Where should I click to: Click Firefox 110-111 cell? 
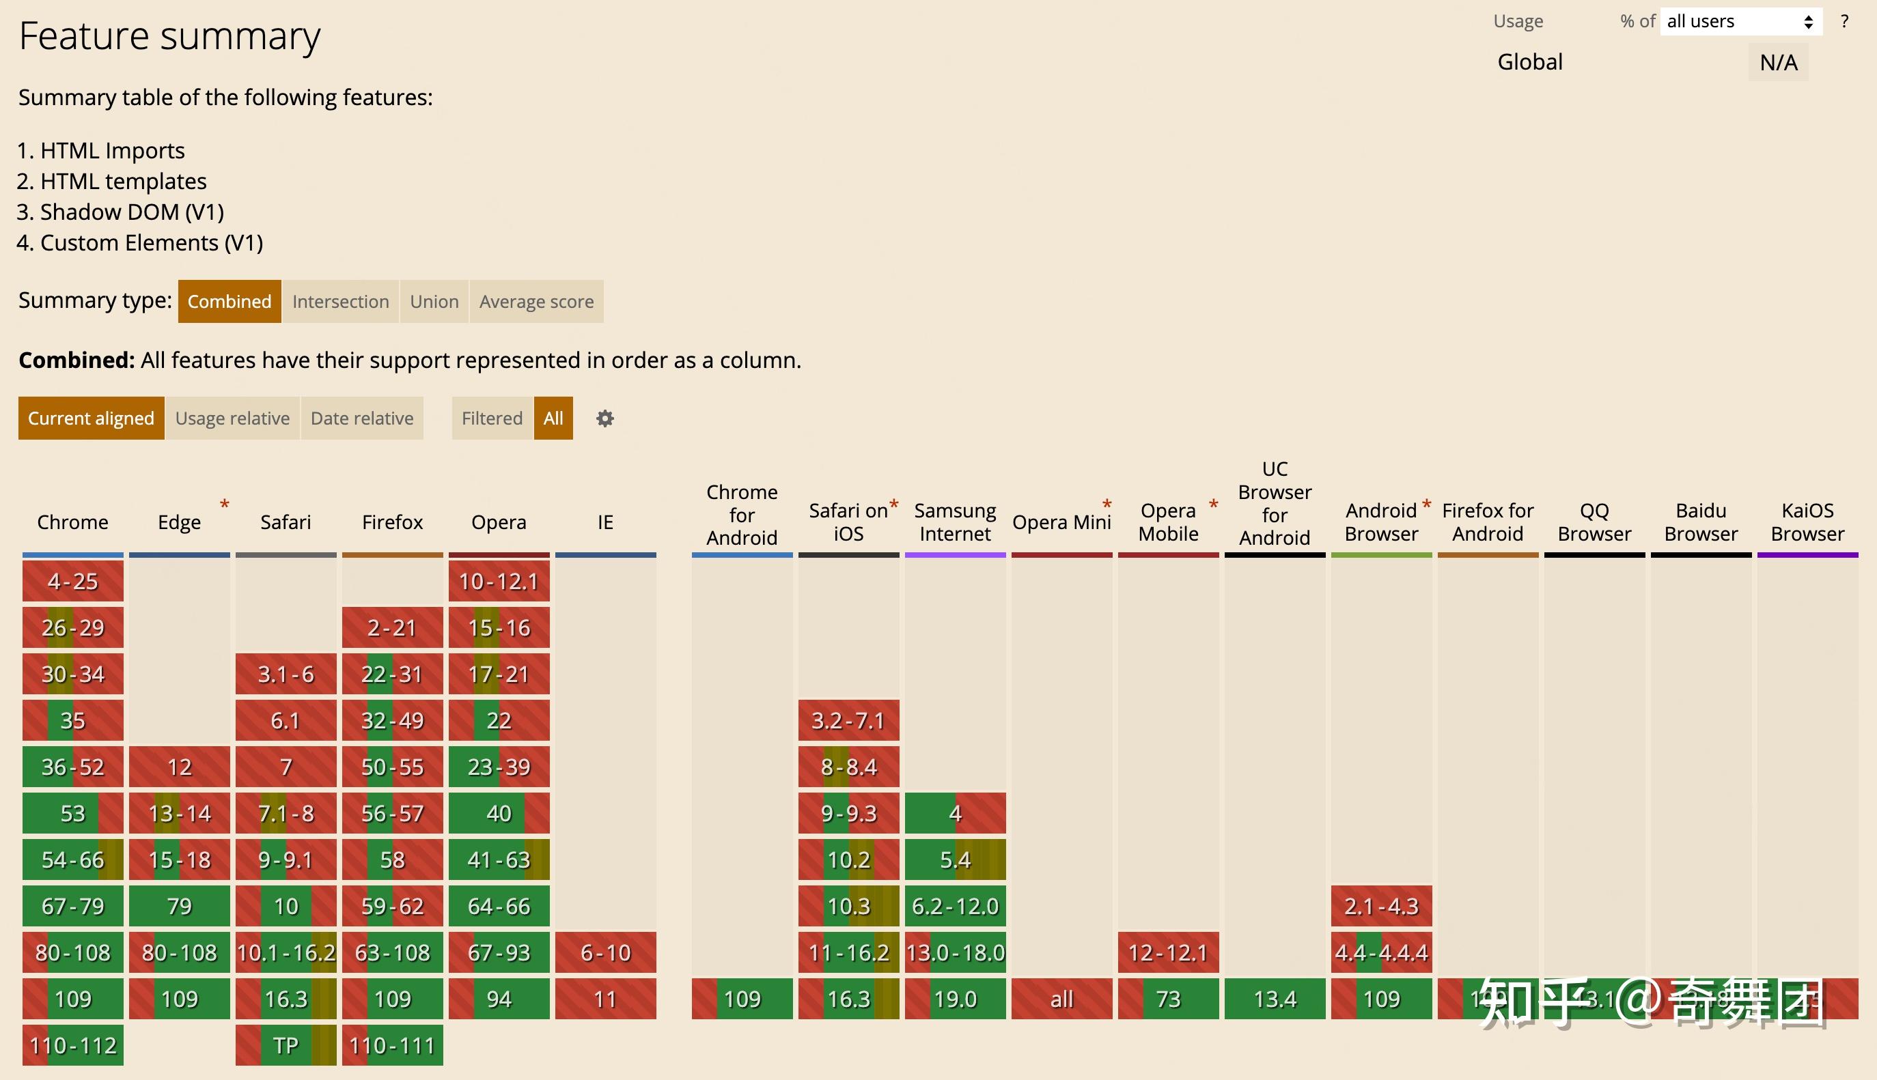click(393, 1046)
